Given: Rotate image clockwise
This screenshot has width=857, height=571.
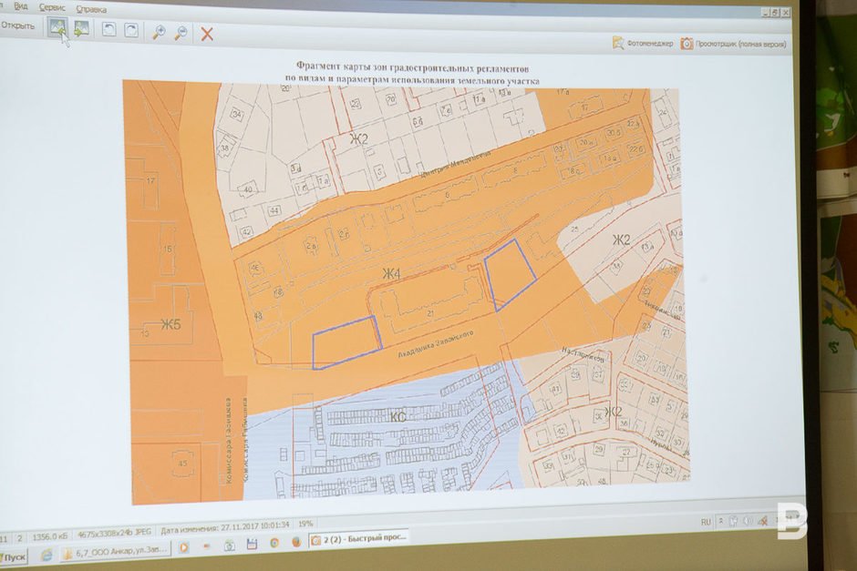Looking at the screenshot, I should 131,30.
